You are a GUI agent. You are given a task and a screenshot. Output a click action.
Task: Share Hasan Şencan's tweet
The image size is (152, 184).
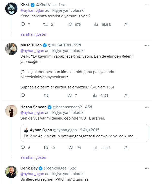[x=126, y=148]
